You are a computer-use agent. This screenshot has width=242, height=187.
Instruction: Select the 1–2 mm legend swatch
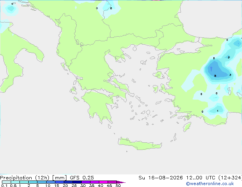tap(24, 182)
